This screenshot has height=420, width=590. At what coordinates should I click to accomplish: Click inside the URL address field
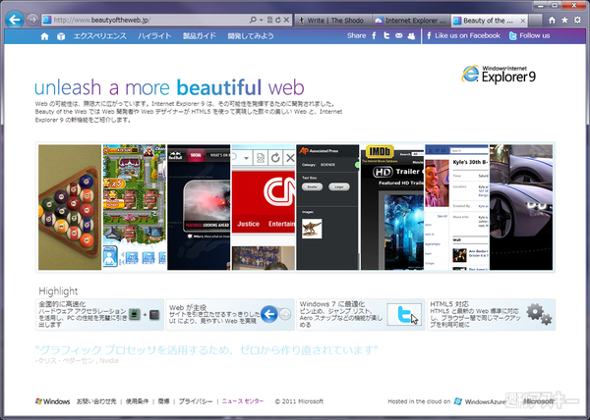coord(147,19)
